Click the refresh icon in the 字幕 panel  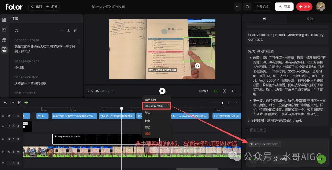16,30
